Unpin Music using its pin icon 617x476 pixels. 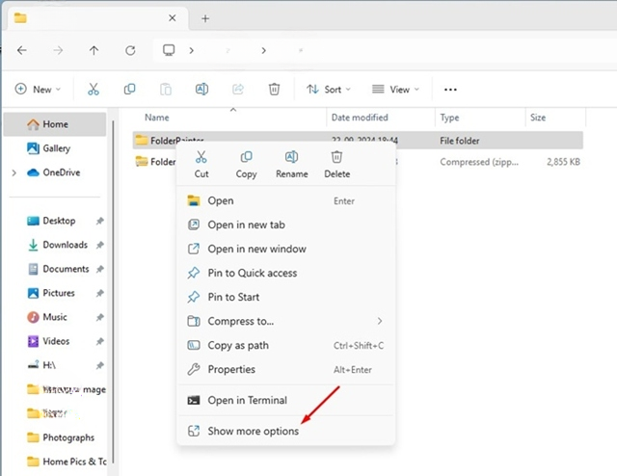click(x=100, y=317)
